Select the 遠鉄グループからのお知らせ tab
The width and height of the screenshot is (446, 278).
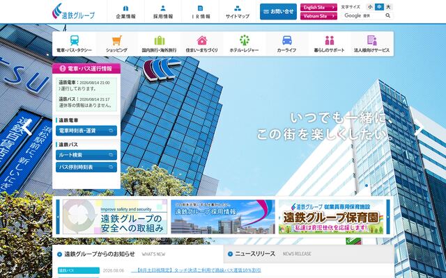[138, 254]
